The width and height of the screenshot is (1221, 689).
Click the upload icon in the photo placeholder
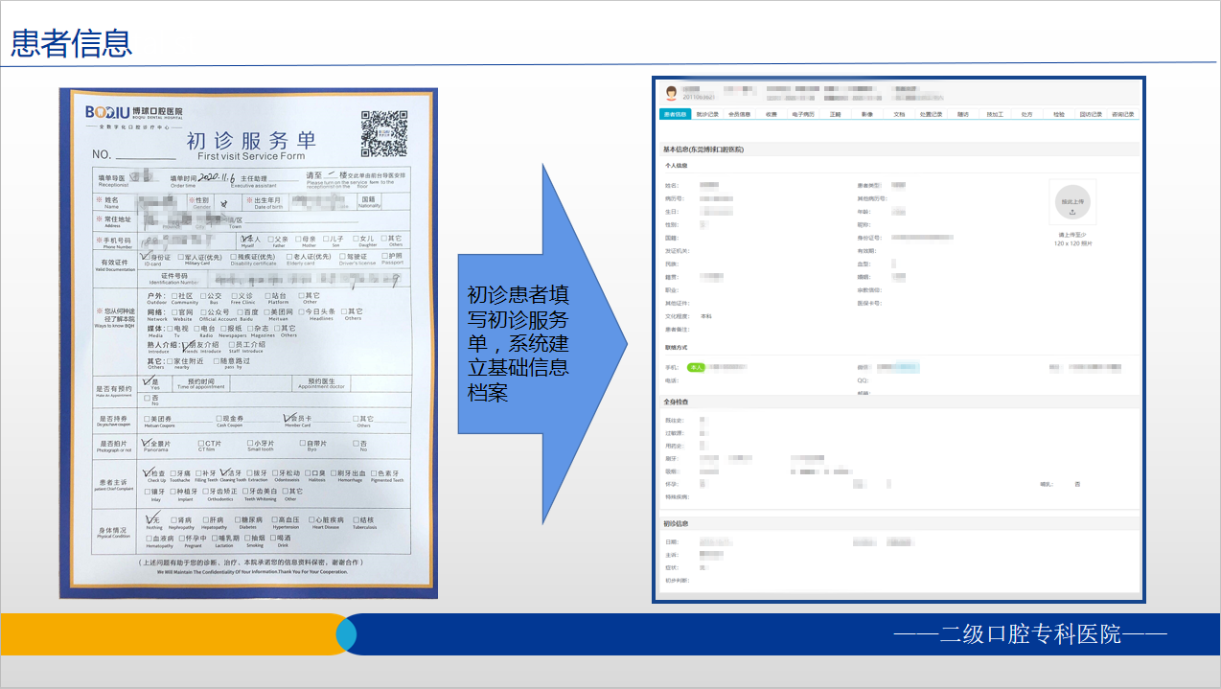1073,212
